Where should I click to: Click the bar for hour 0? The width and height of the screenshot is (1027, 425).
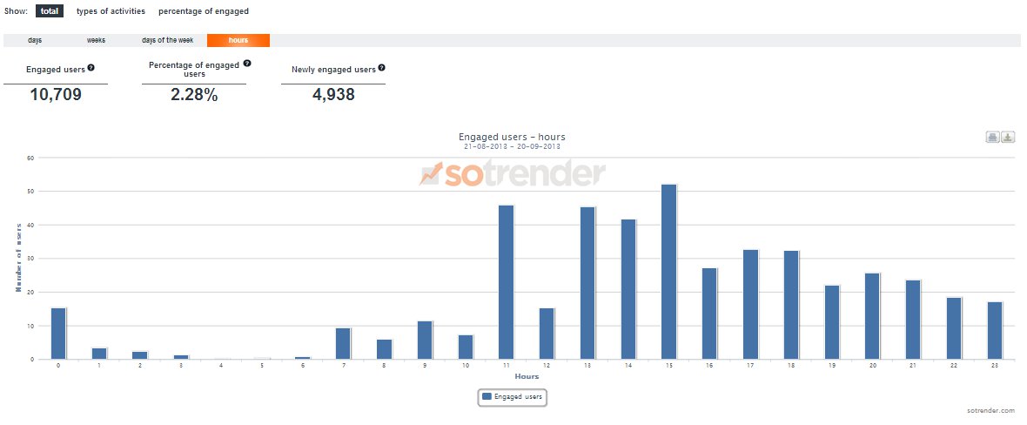pos(58,333)
